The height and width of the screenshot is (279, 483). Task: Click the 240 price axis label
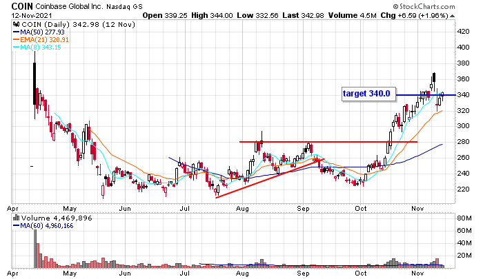pyautogui.click(x=464, y=174)
